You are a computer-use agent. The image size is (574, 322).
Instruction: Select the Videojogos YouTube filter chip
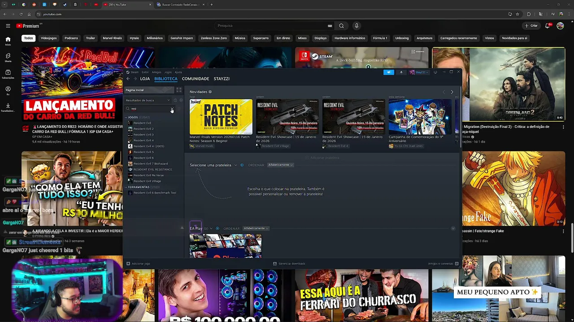(49, 38)
